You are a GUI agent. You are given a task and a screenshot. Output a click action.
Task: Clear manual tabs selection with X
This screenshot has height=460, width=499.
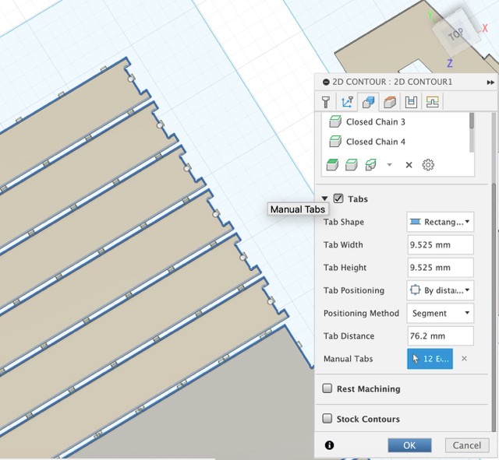464,359
